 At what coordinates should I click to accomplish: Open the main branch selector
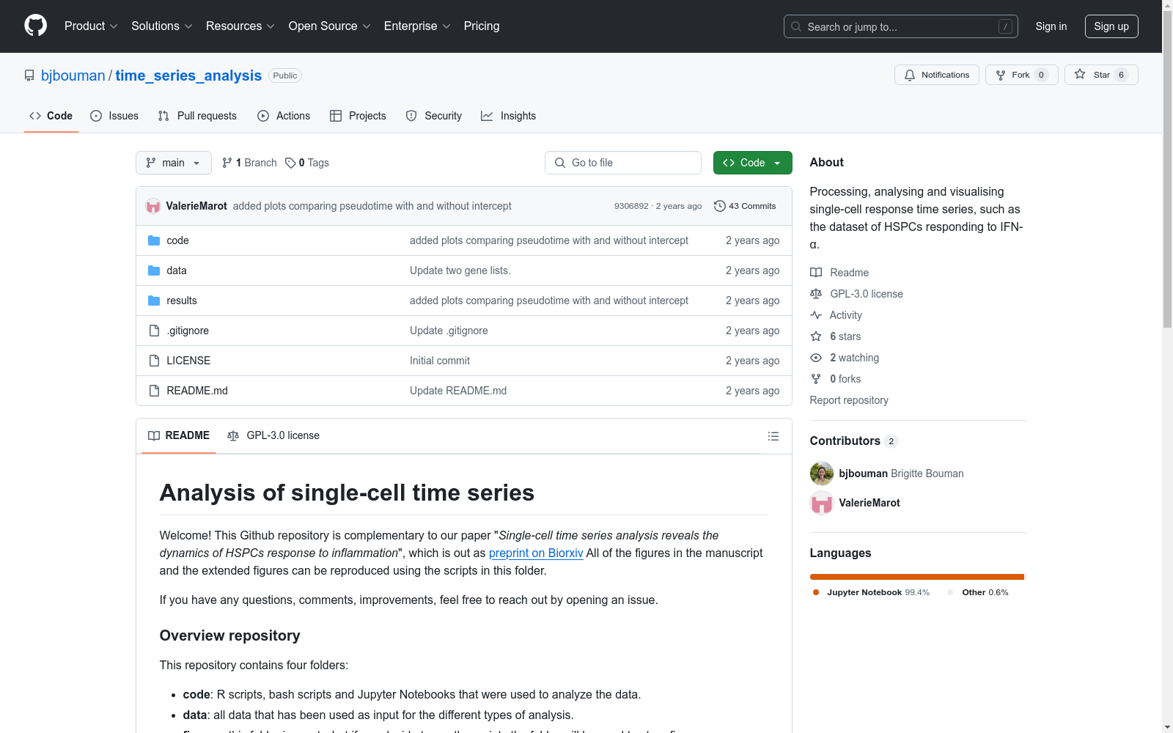(174, 163)
